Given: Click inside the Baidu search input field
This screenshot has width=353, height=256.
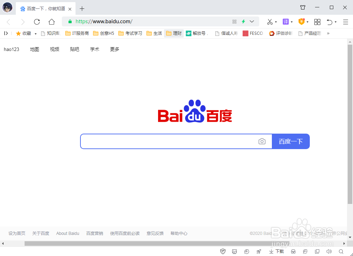Looking at the screenshot, I should tap(169, 141).
